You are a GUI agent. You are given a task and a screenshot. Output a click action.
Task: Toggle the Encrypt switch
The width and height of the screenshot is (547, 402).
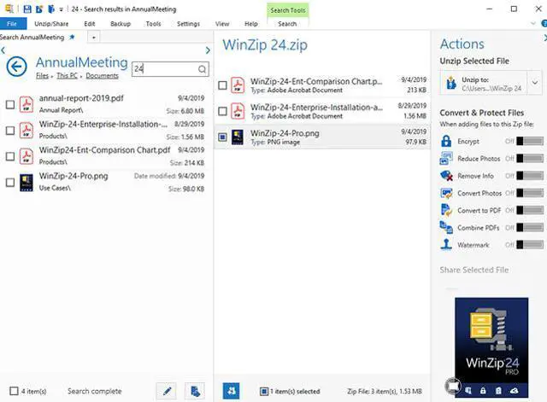[x=530, y=141]
